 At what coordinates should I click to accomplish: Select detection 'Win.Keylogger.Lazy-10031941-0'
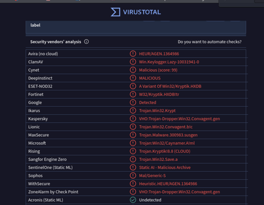click(169, 62)
